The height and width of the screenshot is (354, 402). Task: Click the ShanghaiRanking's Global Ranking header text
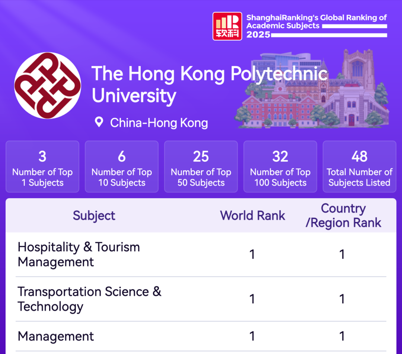[317, 26]
